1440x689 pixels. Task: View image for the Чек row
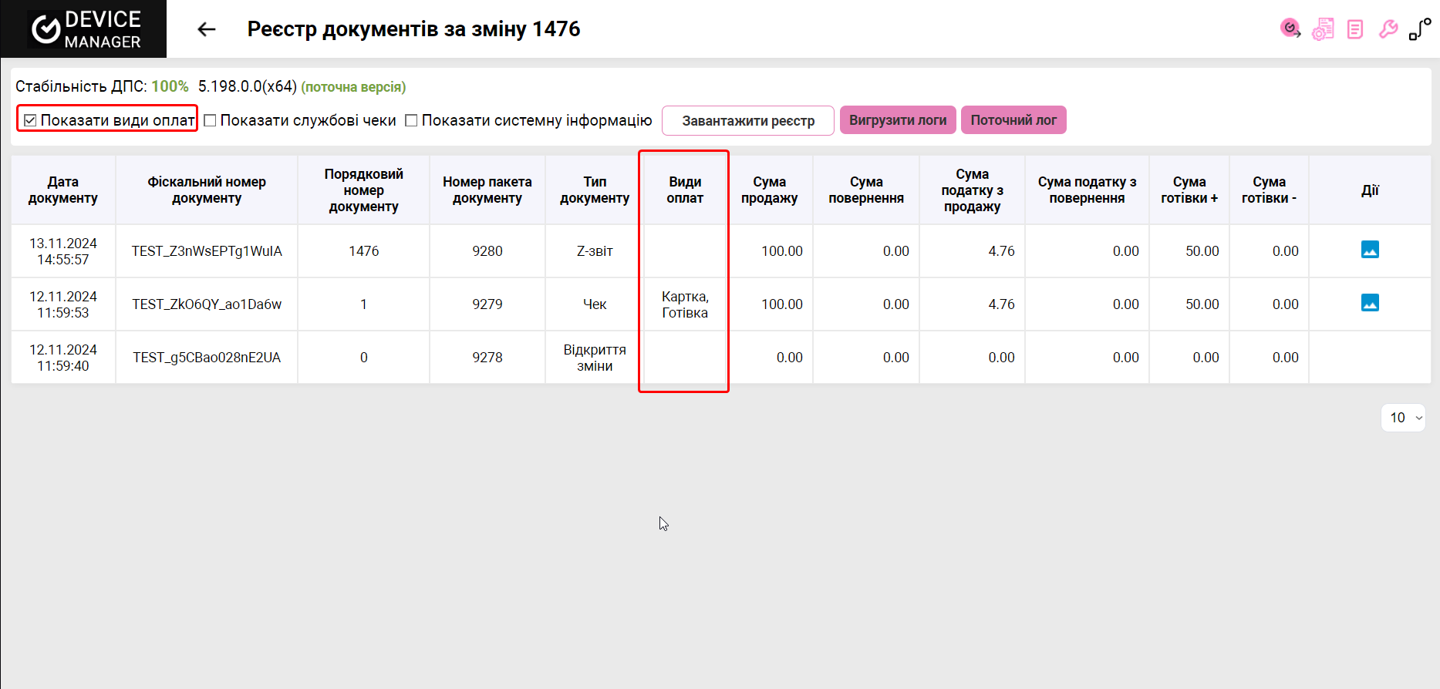pos(1370,303)
